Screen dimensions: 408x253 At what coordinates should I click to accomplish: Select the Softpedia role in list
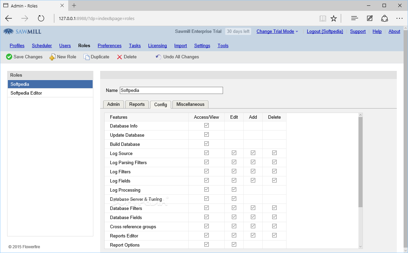[x=50, y=84]
